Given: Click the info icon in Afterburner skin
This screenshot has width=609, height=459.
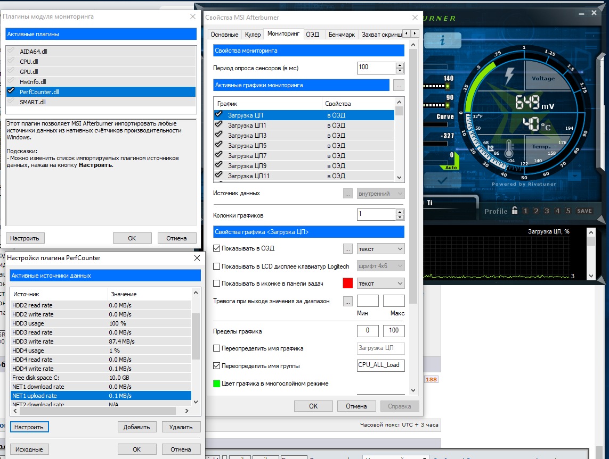Looking at the screenshot, I should tap(442, 40).
